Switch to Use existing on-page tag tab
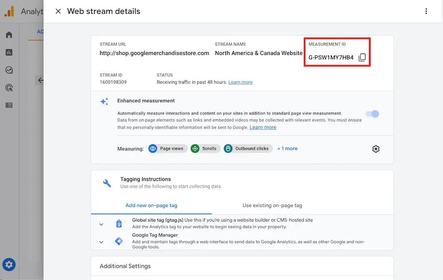The width and height of the screenshot is (443, 280). [x=272, y=206]
